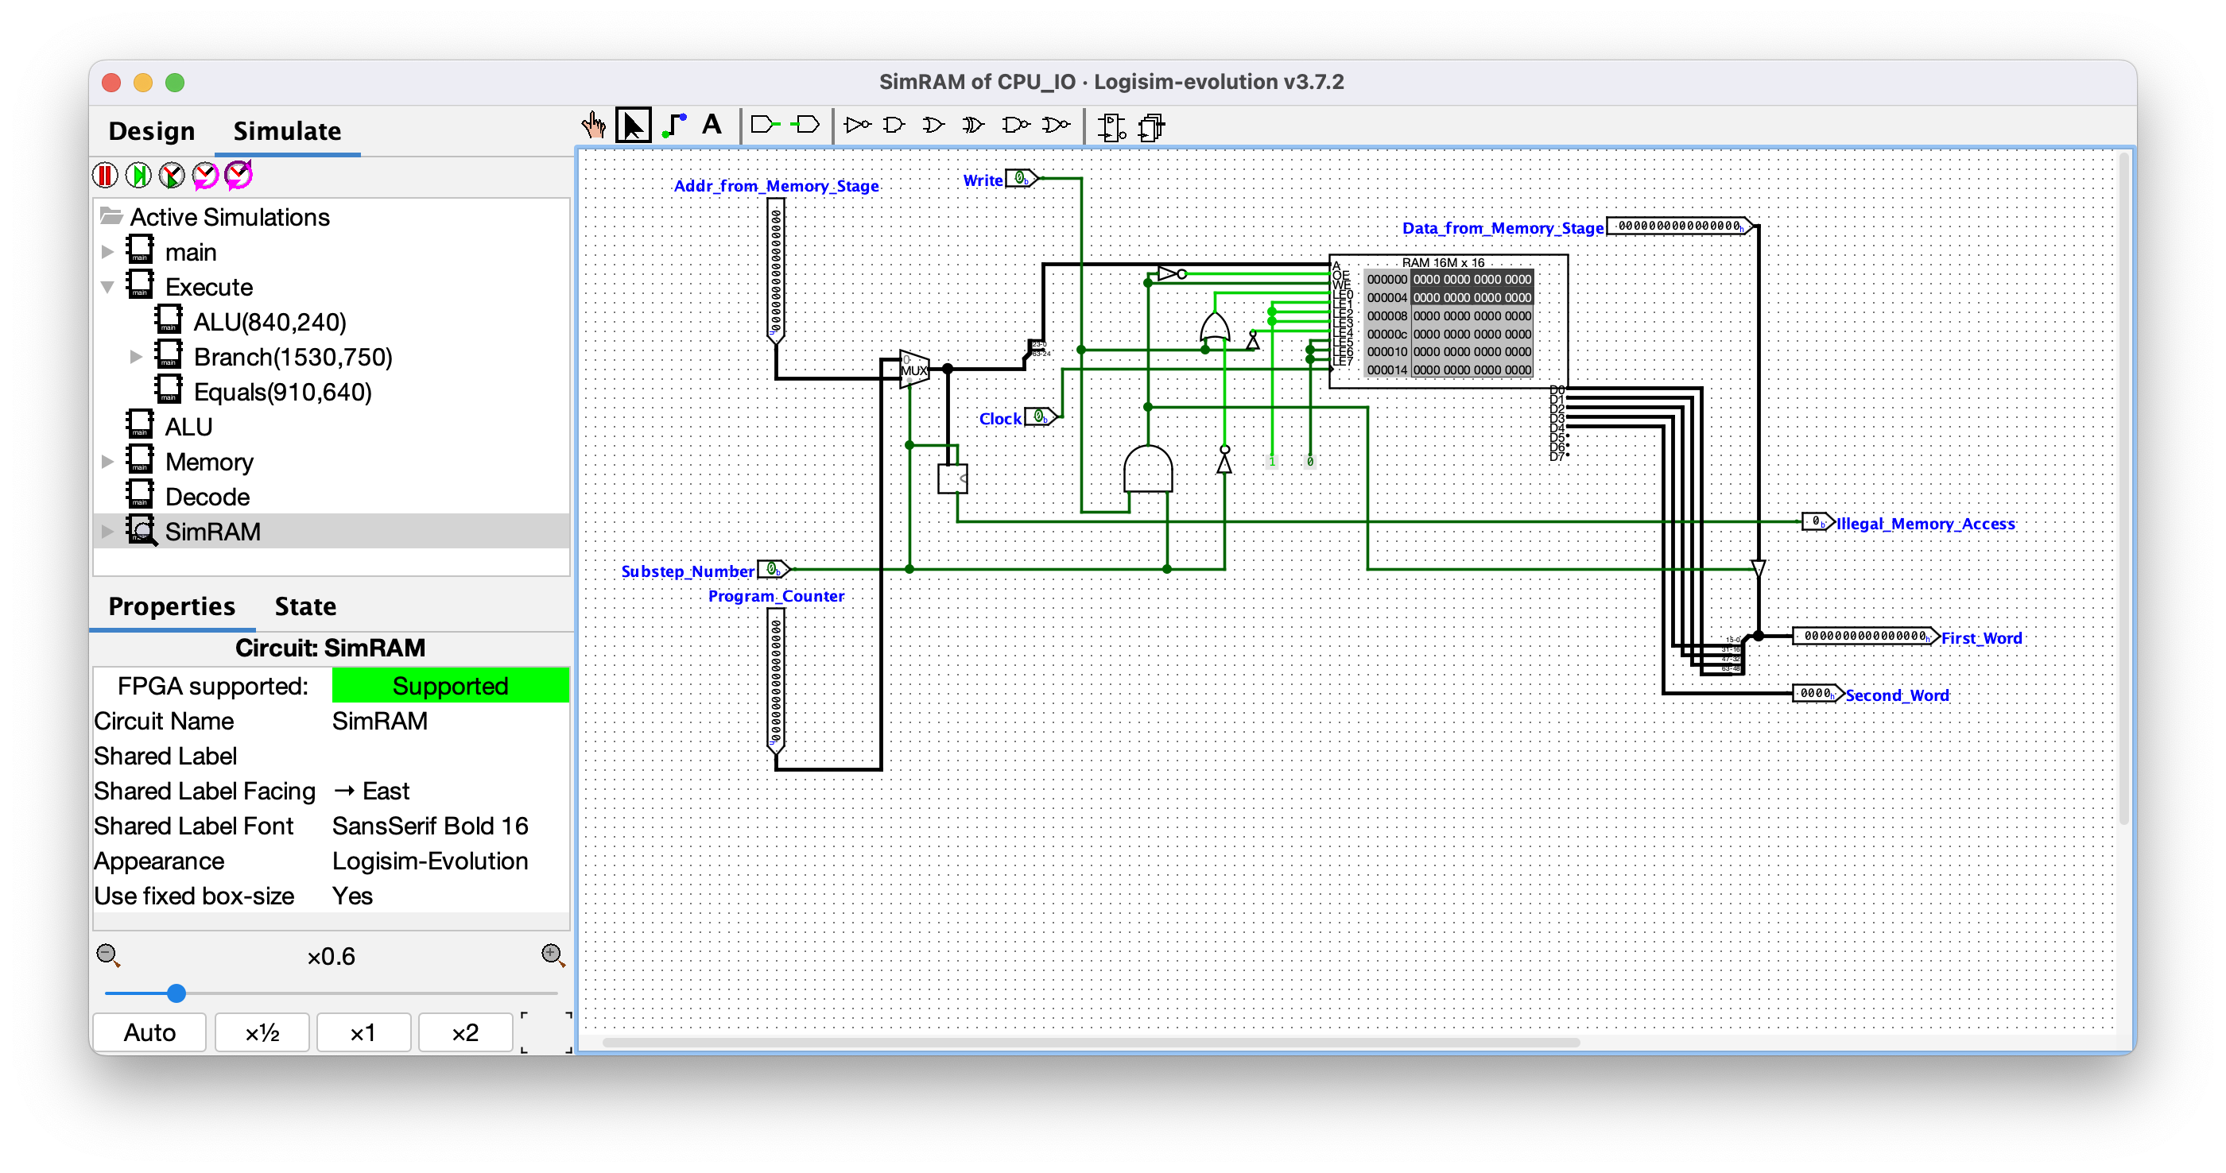Select the Poke (hand) tool

[594, 126]
